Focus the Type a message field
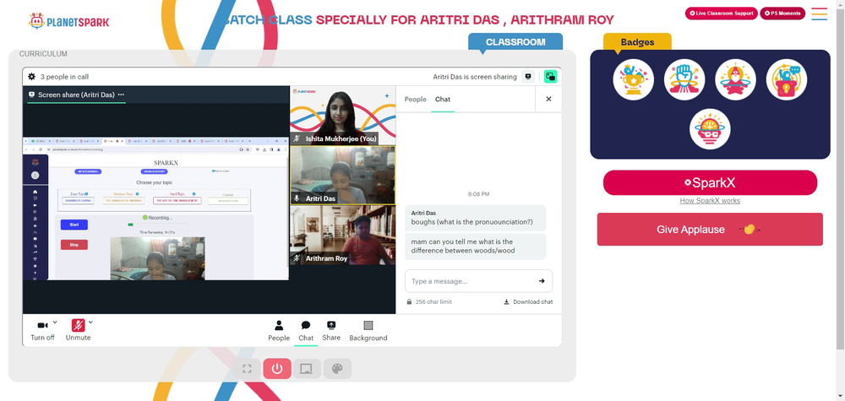 478,281
